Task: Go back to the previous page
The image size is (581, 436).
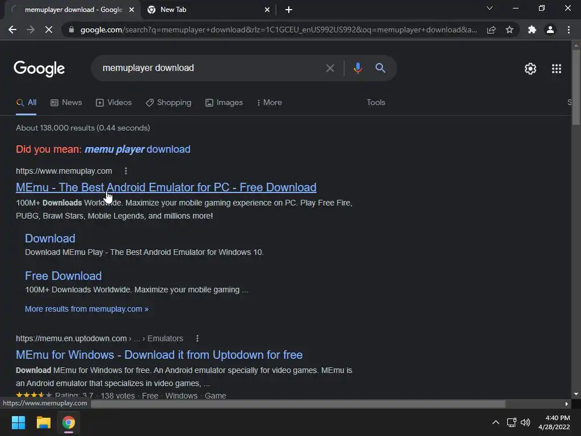Action: (12, 30)
